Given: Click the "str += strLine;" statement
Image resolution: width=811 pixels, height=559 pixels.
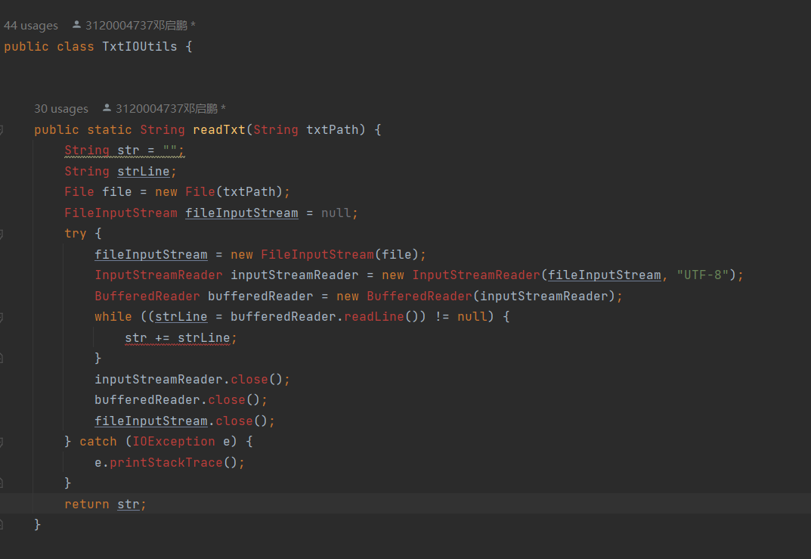Looking at the screenshot, I should coord(181,338).
